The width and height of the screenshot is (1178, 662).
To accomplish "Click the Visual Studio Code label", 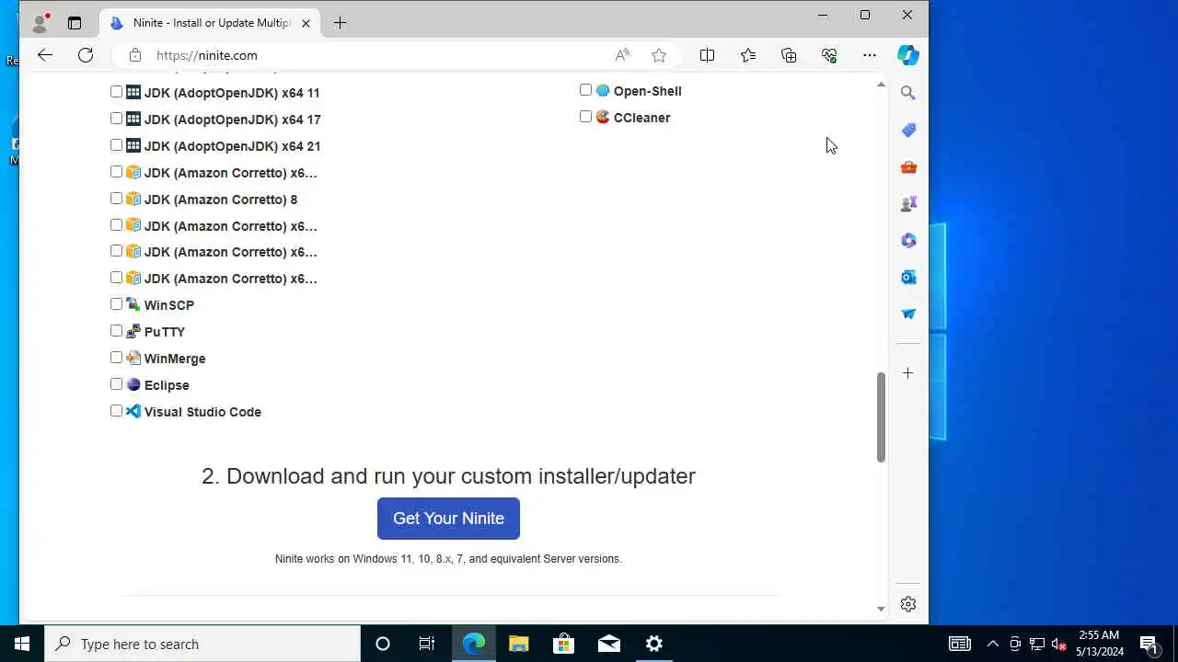I will [x=202, y=412].
